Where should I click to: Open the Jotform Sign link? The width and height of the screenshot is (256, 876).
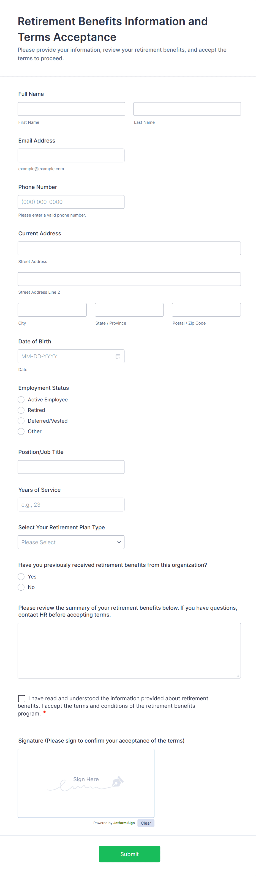click(124, 823)
